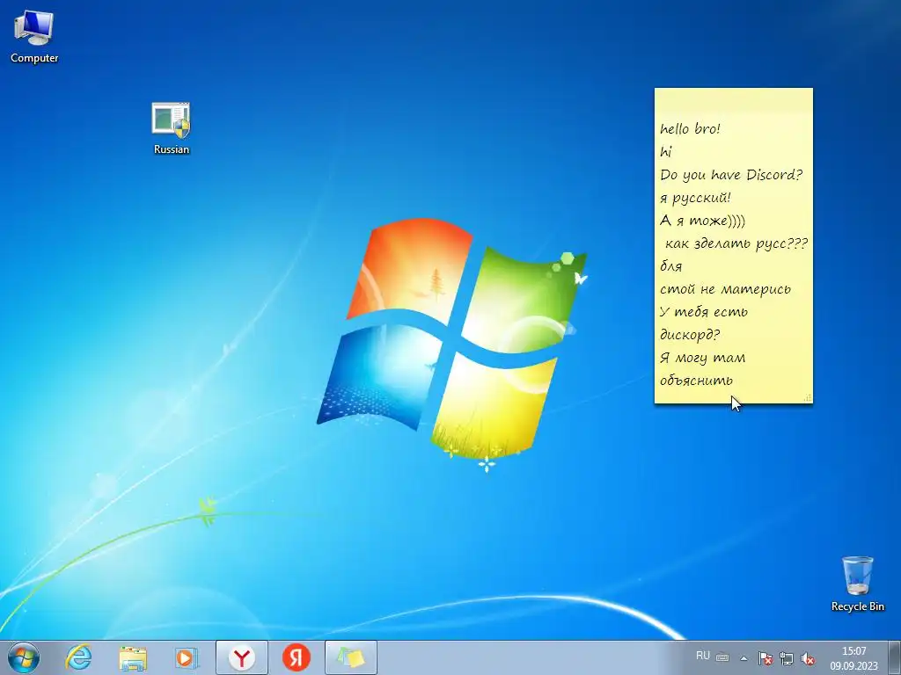Place cursor on 'hello bro!' line

pyautogui.click(x=690, y=128)
